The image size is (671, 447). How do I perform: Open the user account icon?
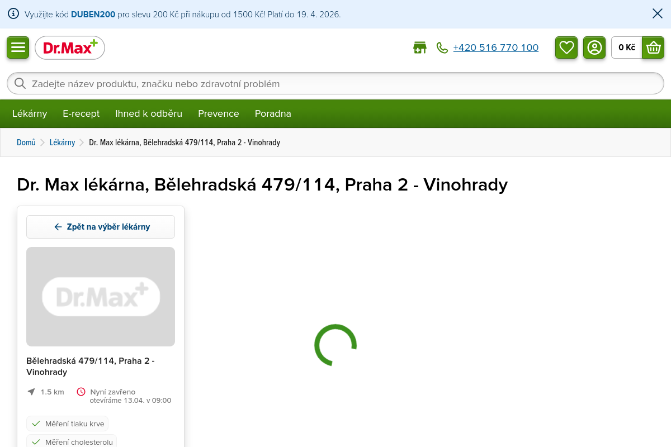click(x=594, y=47)
